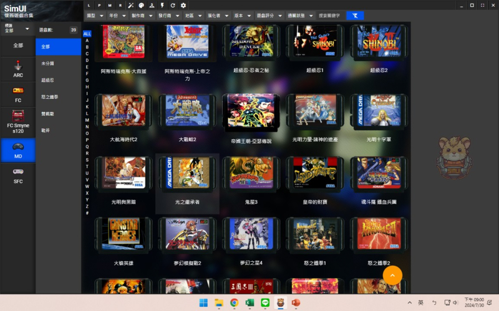
Task: Select the highlighted 全部 category
Action: click(58, 47)
